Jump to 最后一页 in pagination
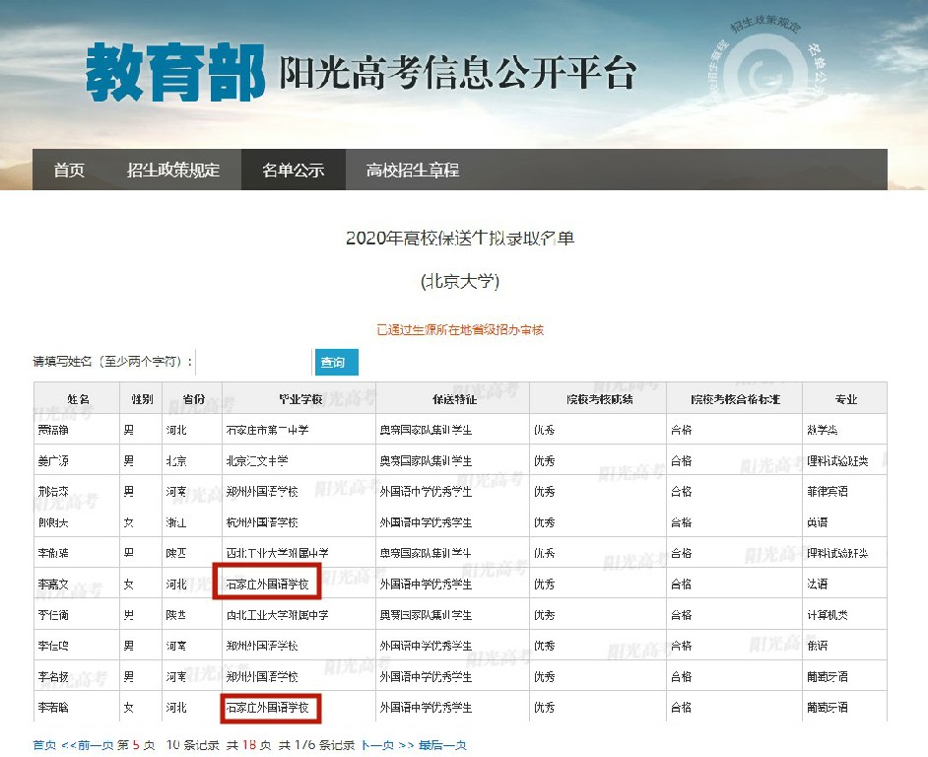The width and height of the screenshot is (928, 757). [442, 745]
